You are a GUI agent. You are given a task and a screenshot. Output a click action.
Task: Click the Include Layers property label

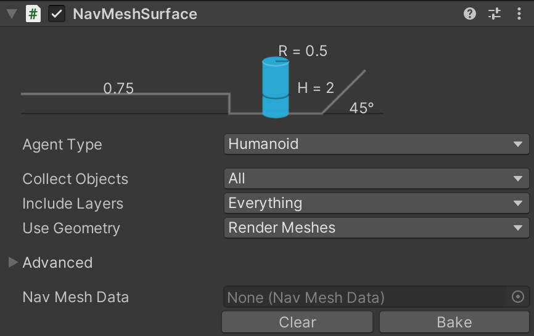point(73,204)
